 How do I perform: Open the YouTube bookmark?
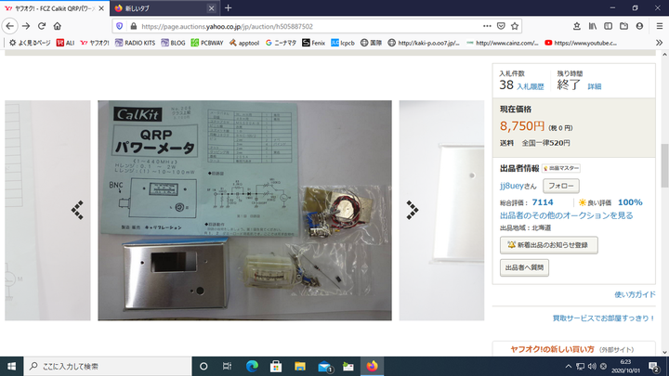pyautogui.click(x=581, y=43)
